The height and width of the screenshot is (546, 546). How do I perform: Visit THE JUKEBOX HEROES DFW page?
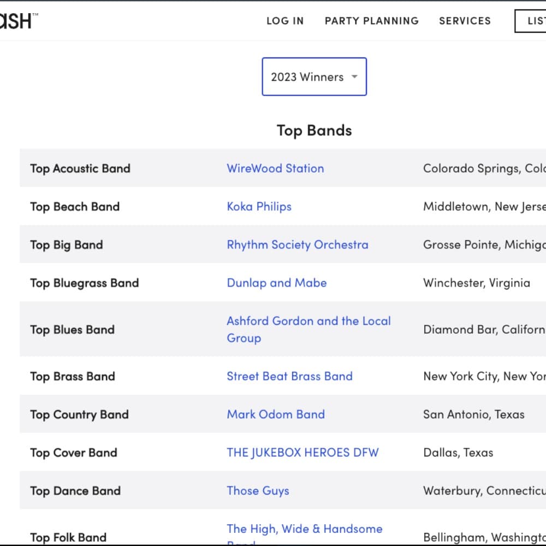tap(302, 453)
